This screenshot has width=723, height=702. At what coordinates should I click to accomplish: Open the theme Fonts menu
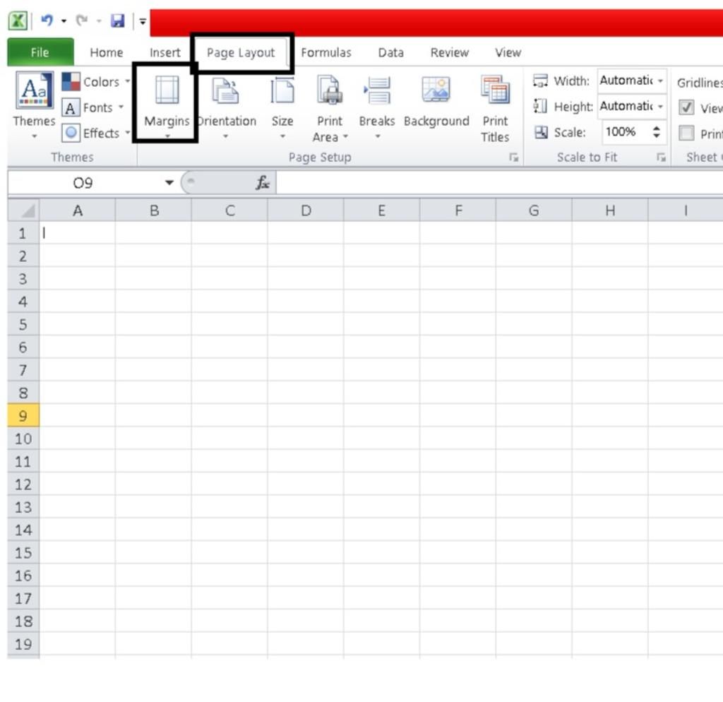(x=92, y=107)
